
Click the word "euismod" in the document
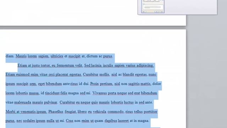[x=23, y=75]
